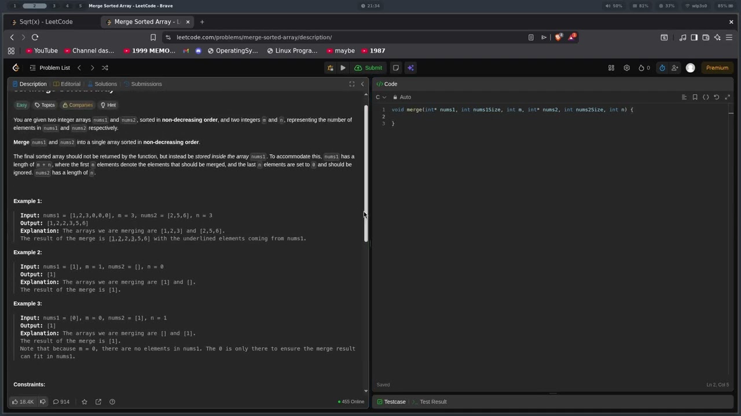
Task: Open the layout grid icon
Action: point(611,68)
